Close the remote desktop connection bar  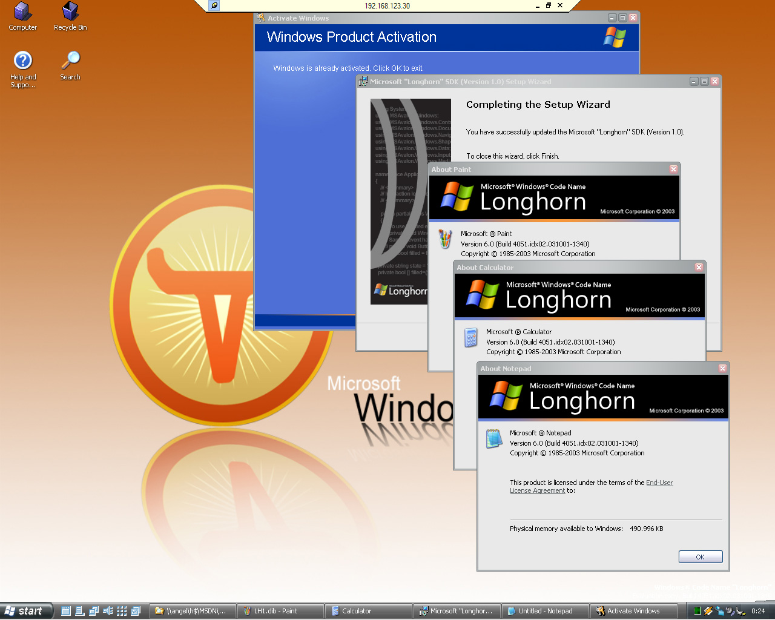click(x=560, y=5)
